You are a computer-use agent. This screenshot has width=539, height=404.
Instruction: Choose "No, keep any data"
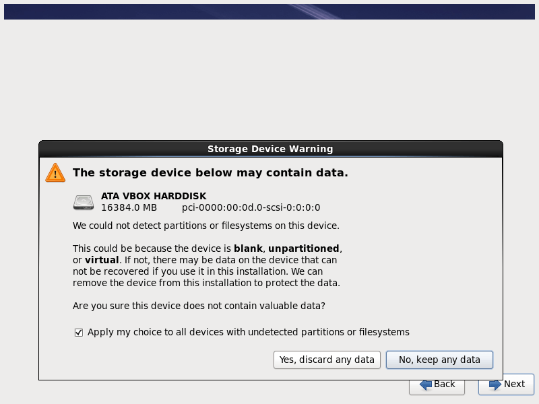[x=439, y=360]
